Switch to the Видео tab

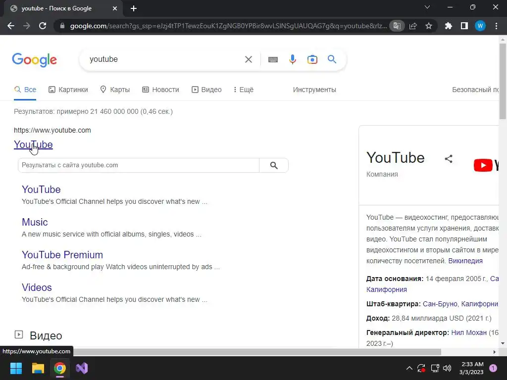[206, 90]
